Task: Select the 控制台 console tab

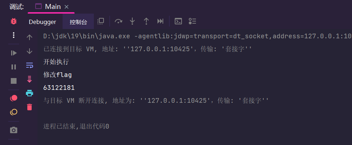Action: coord(78,22)
